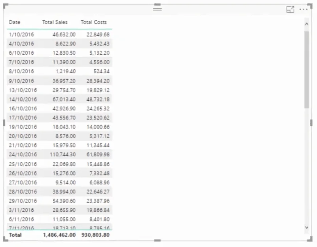This screenshot has width=317, height=247.
Task: Select date cell 7/10/2016
Action: tap(21, 62)
